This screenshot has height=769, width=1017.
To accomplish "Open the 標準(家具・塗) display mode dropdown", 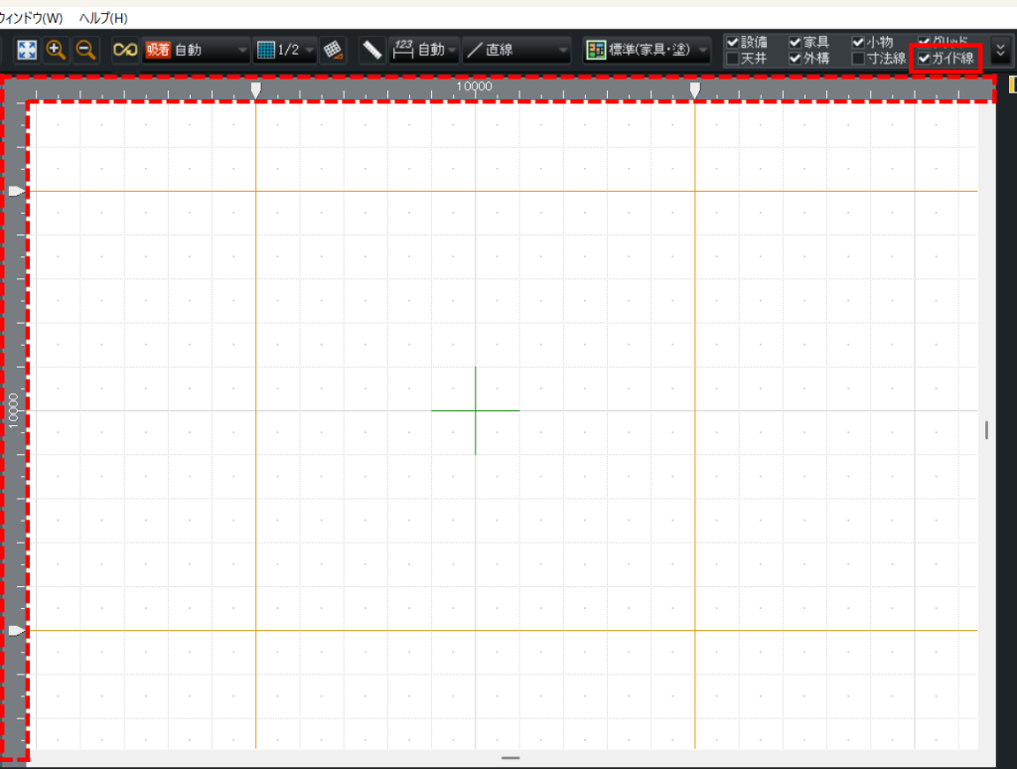I will coord(648,50).
